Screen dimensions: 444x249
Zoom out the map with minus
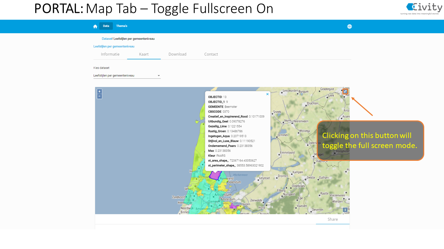tap(100, 96)
